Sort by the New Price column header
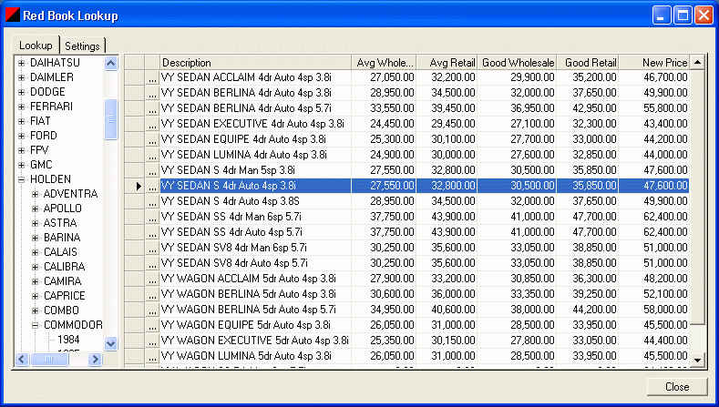The image size is (719, 407). pos(654,62)
